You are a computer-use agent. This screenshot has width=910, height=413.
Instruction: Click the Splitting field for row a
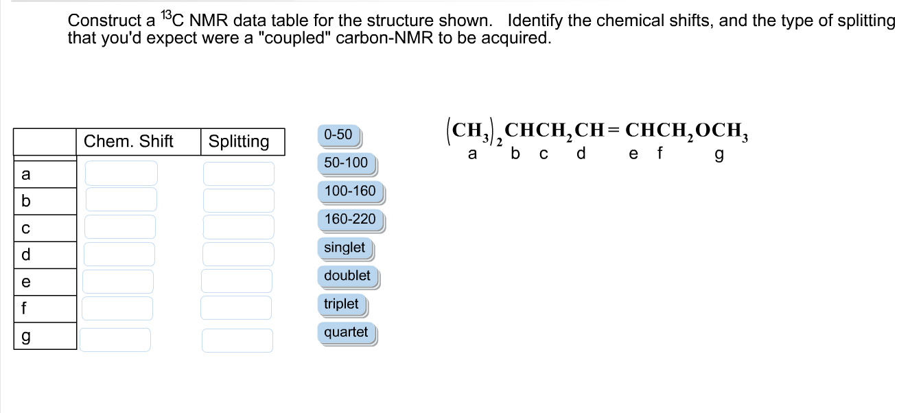tap(238, 173)
